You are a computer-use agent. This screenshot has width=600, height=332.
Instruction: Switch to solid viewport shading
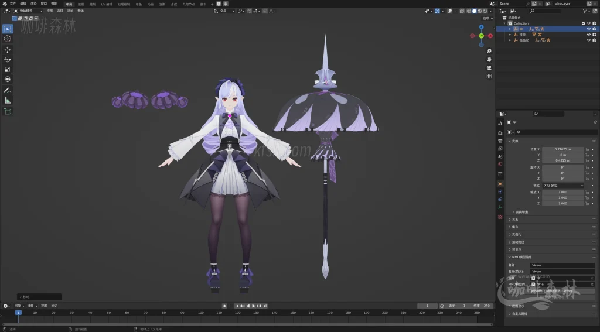coord(474,11)
